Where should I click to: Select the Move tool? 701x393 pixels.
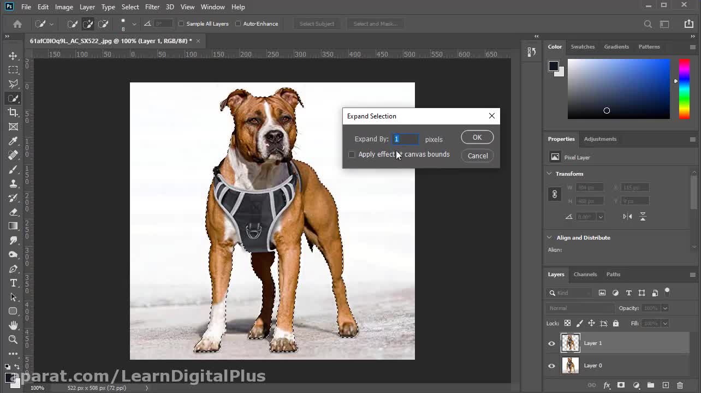[13, 56]
